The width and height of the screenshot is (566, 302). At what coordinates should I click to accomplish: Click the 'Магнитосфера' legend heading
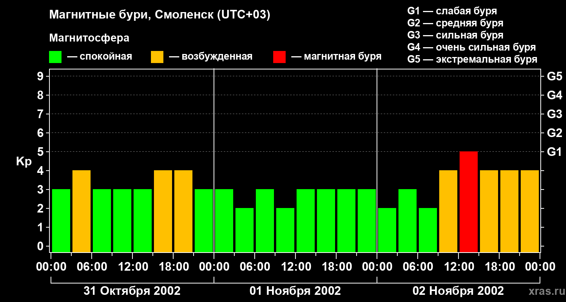[89, 38]
